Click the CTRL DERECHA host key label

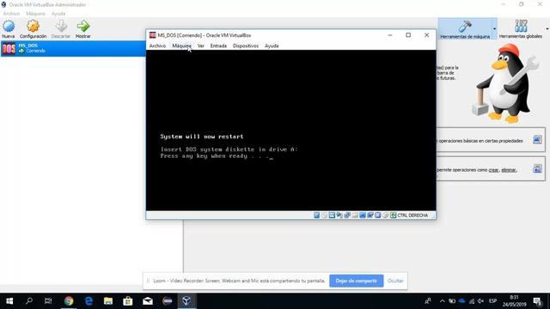(x=412, y=215)
